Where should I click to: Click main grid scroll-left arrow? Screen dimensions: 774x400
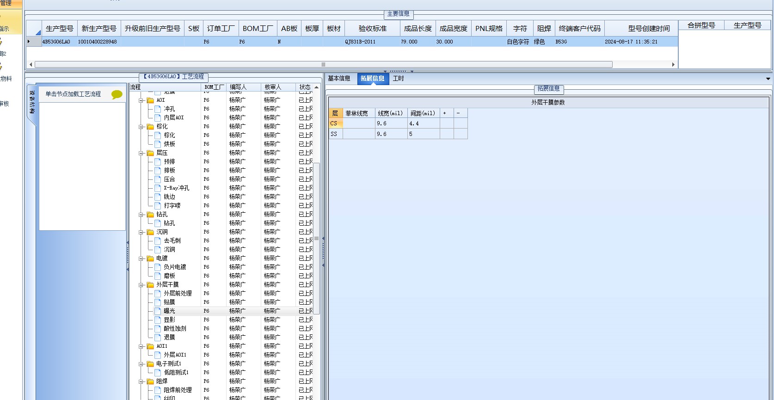[31, 65]
